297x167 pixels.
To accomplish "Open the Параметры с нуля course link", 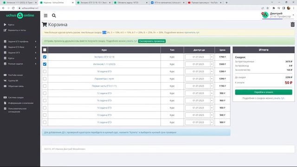I will pos(104,78).
